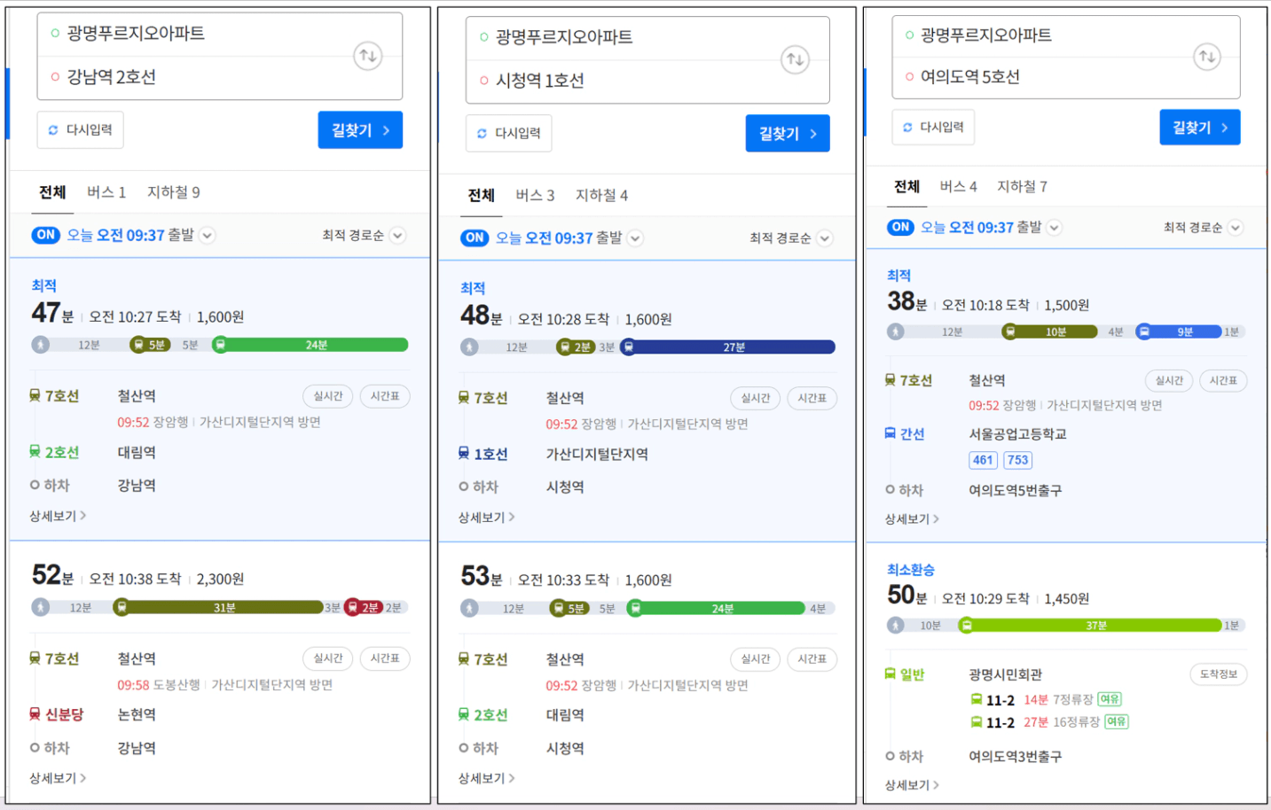Swap origin and destination in 여의도역 panel

1207,57
